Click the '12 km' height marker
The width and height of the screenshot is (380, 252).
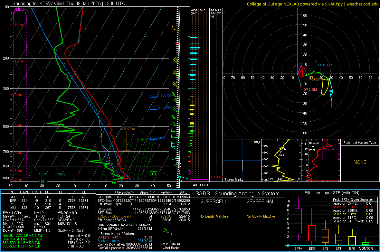(x=19, y=61)
